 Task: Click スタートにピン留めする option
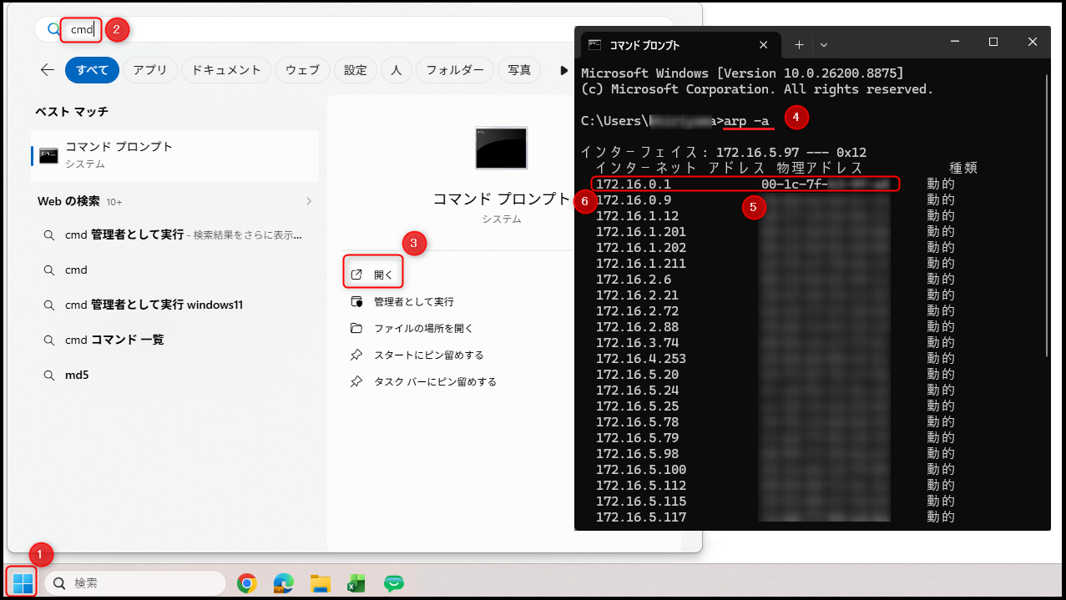coord(417,355)
